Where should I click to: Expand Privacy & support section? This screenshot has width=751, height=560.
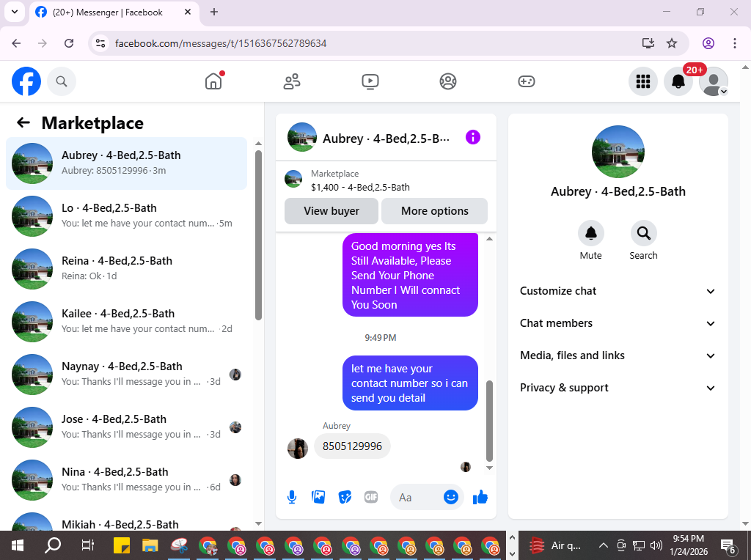618,388
